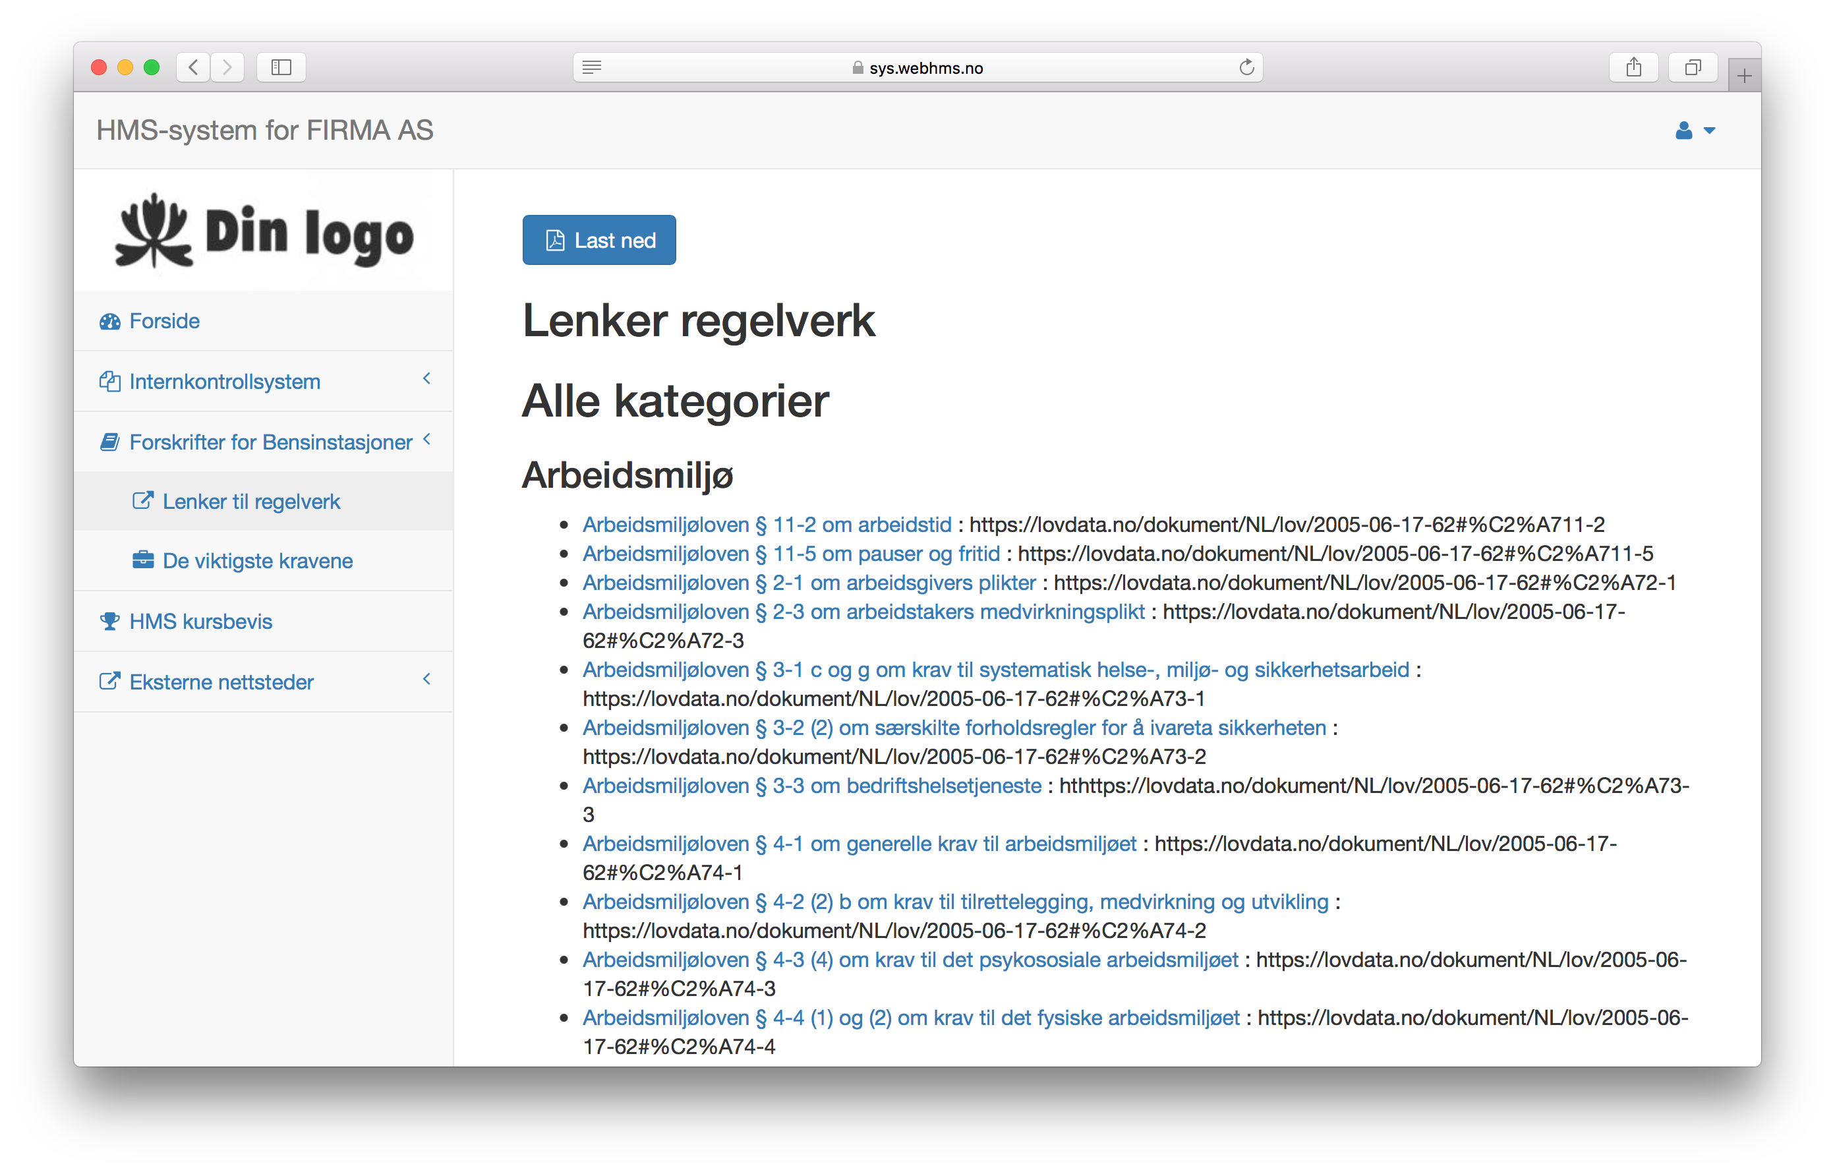The image size is (1835, 1172).
Task: Click the Safari sidebar toggle icon
Action: [x=281, y=68]
